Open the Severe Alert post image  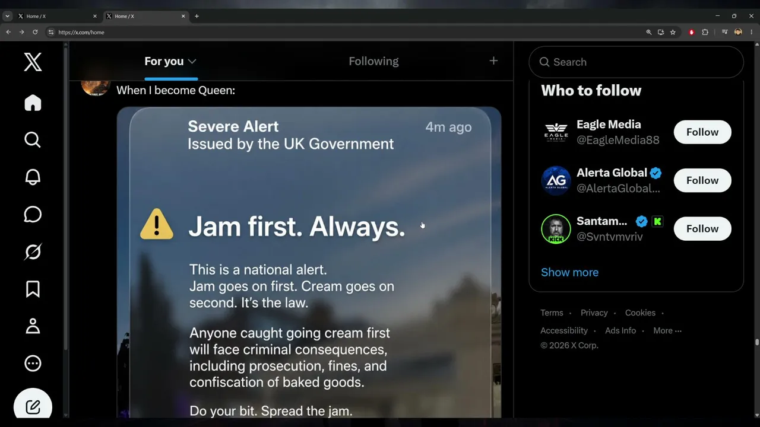pyautogui.click(x=309, y=262)
